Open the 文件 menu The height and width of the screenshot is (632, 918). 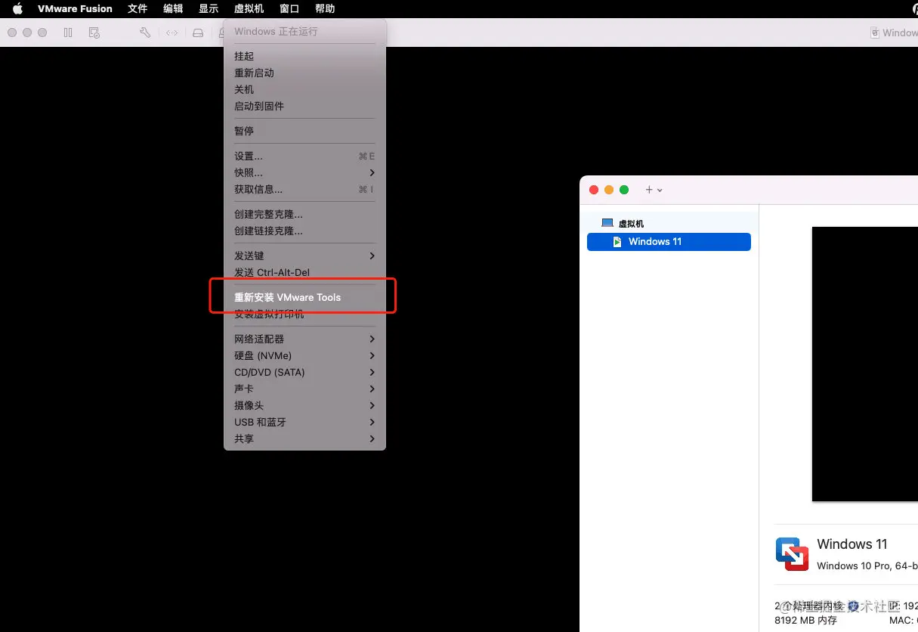(x=138, y=9)
